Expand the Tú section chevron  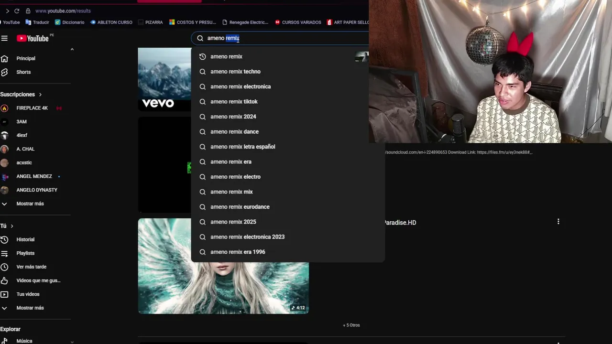[x=12, y=226]
